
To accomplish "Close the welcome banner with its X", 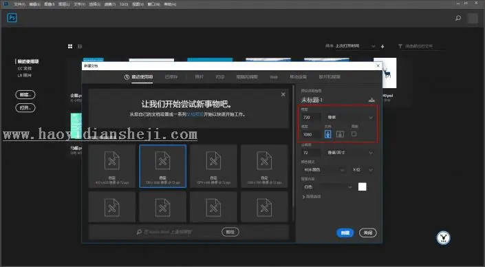I will [x=283, y=94].
